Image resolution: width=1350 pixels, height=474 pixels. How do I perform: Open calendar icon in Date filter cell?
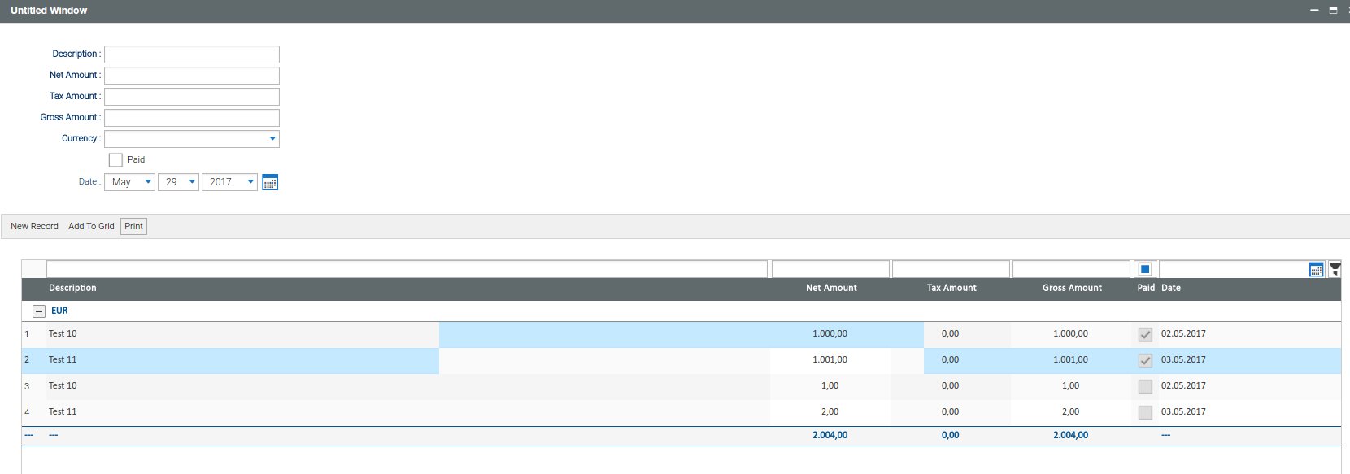(1316, 270)
